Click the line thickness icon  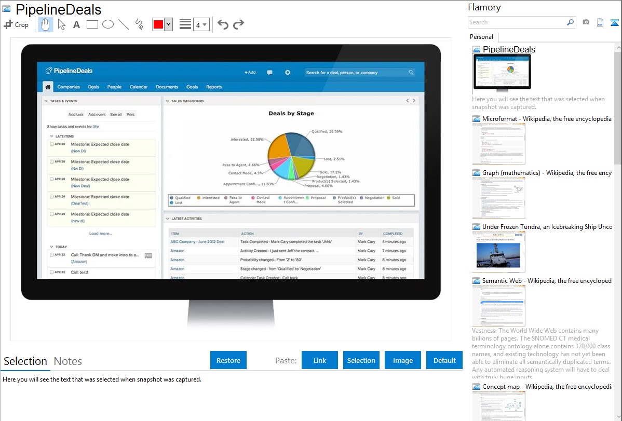185,24
